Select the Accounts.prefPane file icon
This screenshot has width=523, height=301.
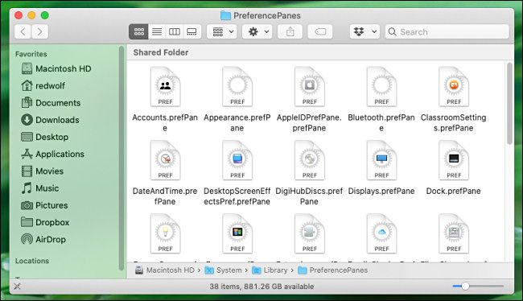tap(165, 87)
